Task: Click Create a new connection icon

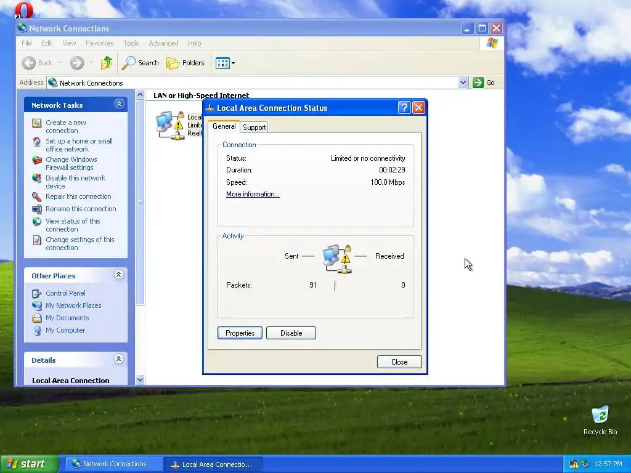Action: point(36,123)
